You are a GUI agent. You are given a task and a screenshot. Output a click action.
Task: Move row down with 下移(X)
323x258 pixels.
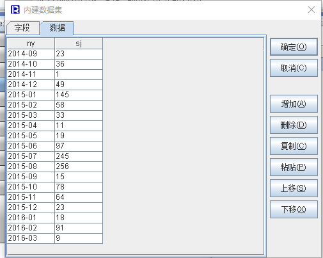click(294, 209)
